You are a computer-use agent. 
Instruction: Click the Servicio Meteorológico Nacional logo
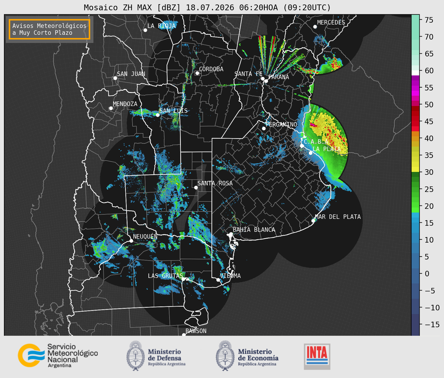point(58,355)
